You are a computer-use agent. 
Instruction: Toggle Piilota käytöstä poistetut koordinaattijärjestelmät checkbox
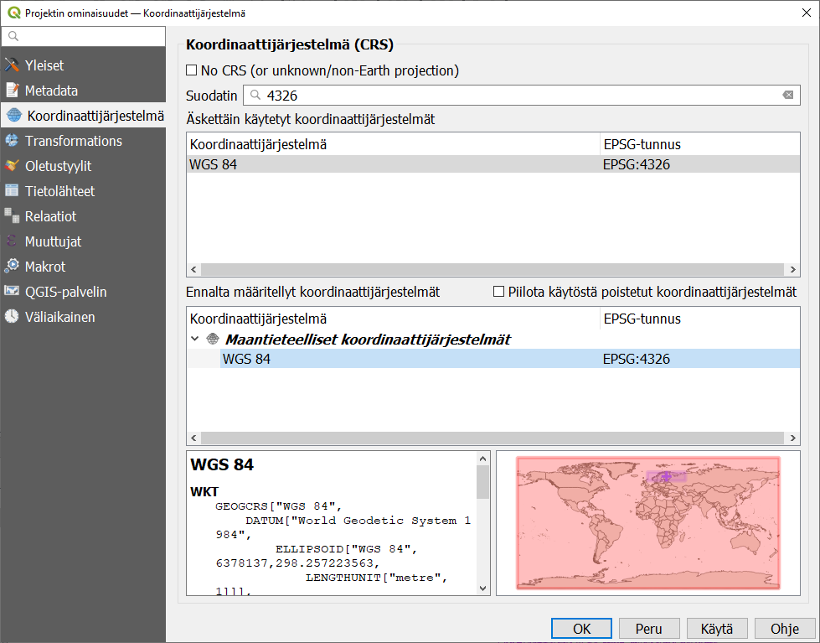coord(499,292)
